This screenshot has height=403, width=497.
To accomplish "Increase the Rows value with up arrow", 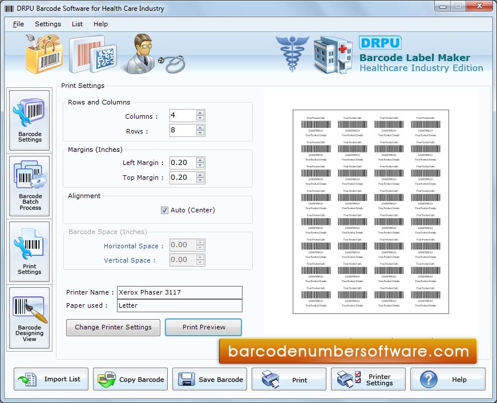I will (200, 127).
